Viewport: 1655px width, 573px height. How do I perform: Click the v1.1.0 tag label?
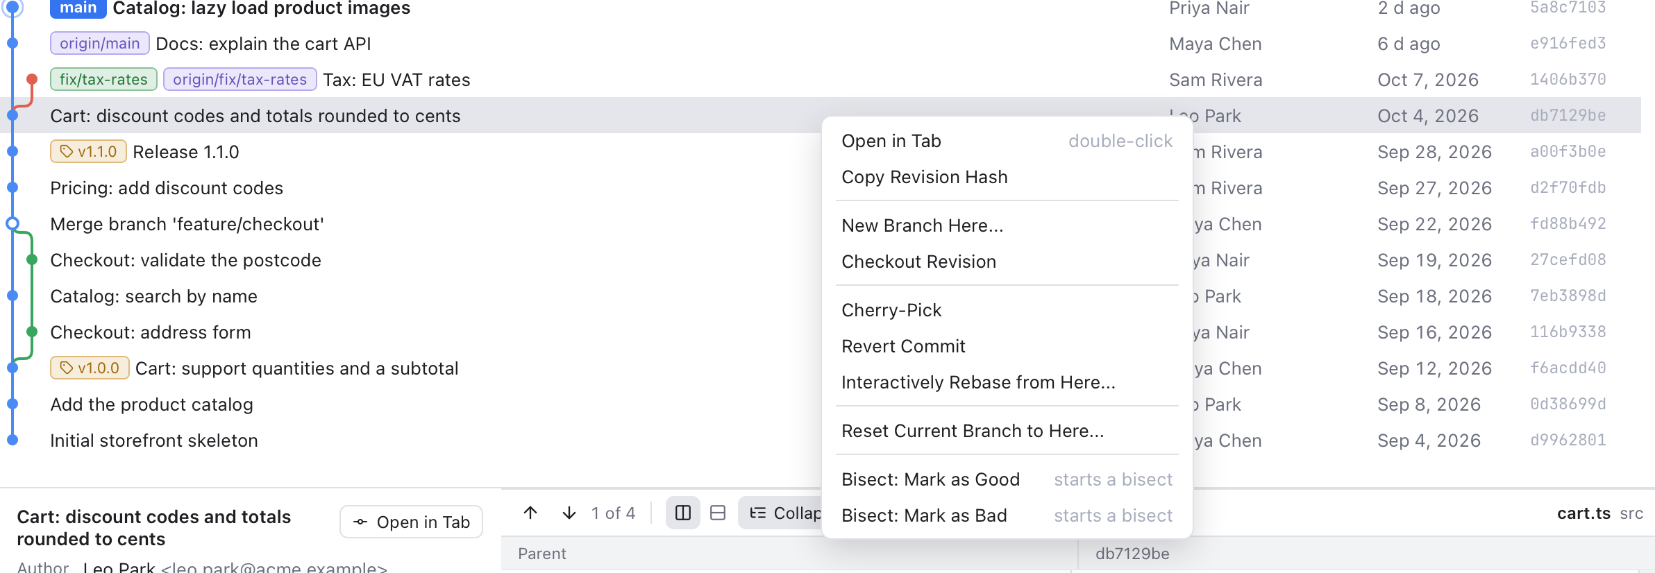[88, 151]
